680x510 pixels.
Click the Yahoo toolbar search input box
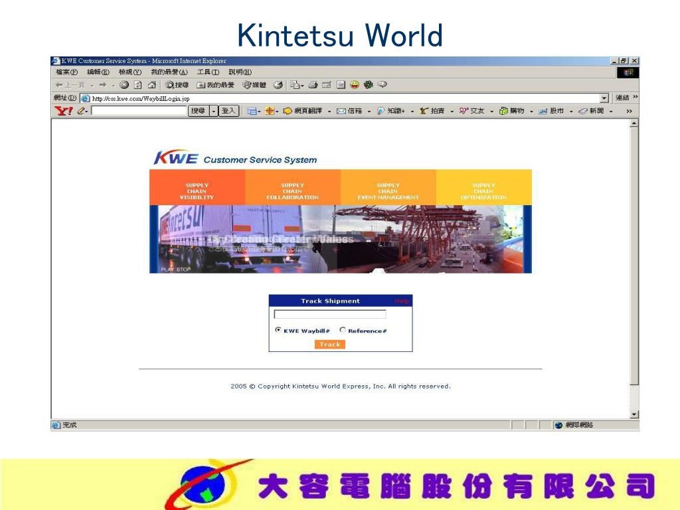point(139,111)
